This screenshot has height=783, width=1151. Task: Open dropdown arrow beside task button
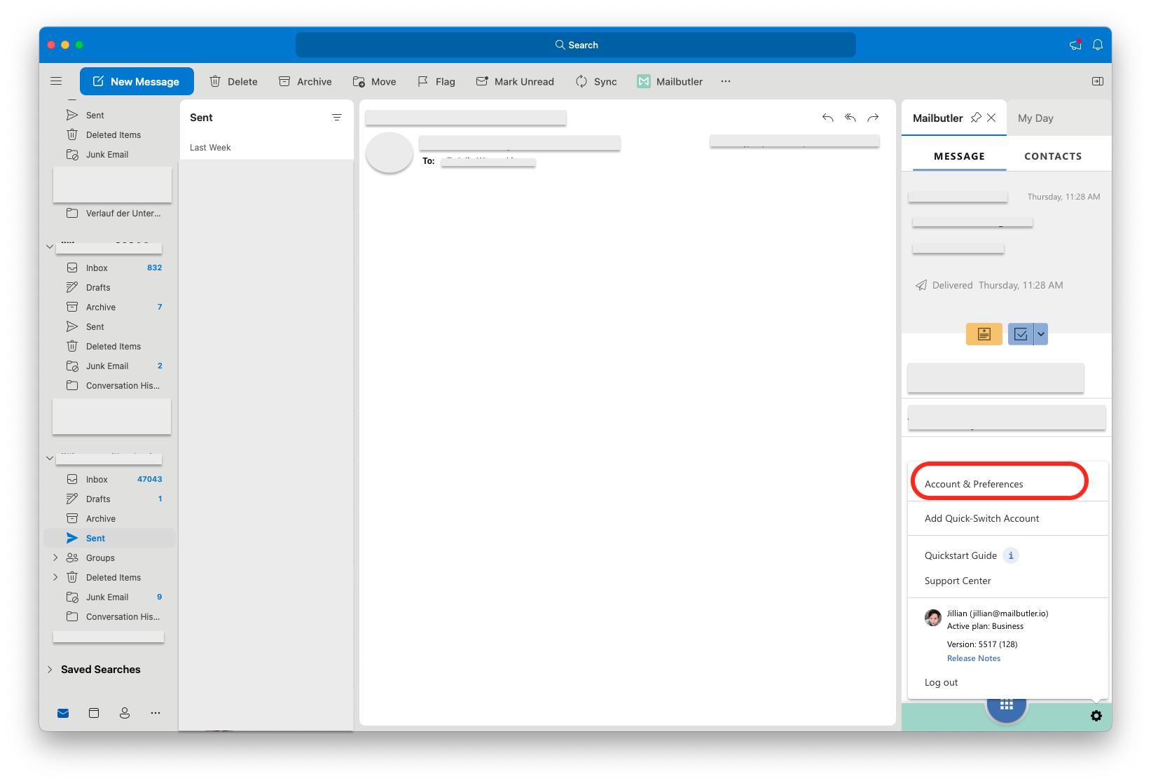[1041, 334]
